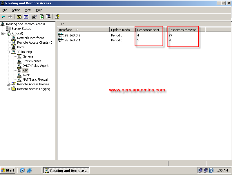Click the Up one level folder icon
Screen dimensions: 232x175
coord(19,17)
